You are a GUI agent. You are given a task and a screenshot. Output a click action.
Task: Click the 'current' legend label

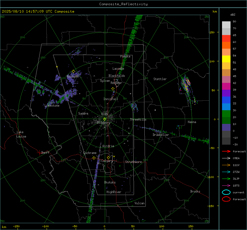click(x=238, y=192)
